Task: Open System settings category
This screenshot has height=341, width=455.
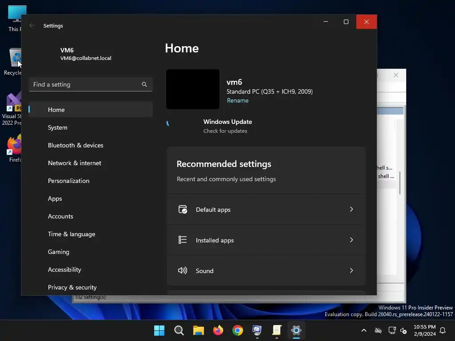Action: (91, 127)
